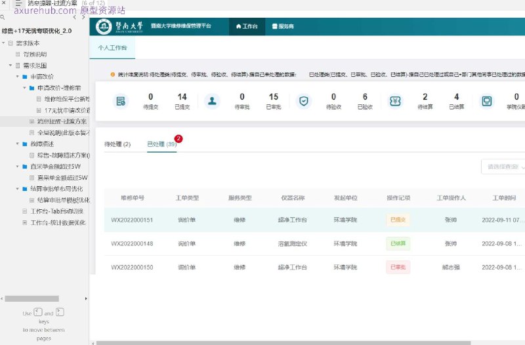Click the sitemap search magnifier icon
This screenshot has width=525, height=345.
pos(3,17)
